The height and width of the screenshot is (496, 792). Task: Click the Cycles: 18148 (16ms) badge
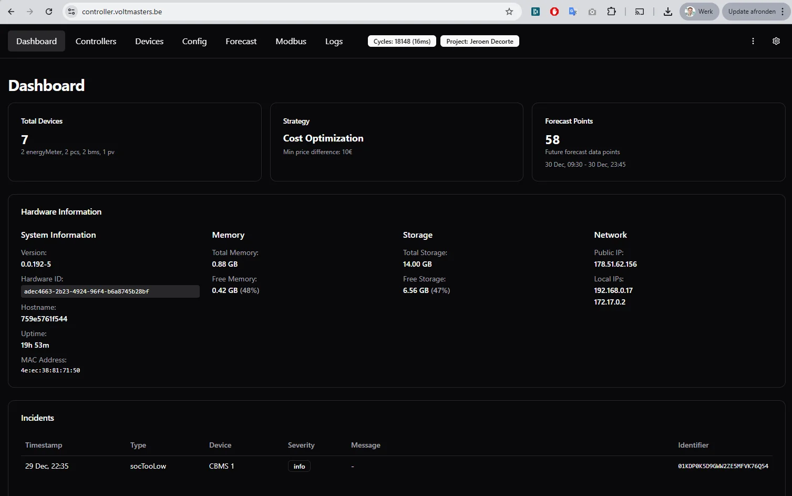(402, 41)
